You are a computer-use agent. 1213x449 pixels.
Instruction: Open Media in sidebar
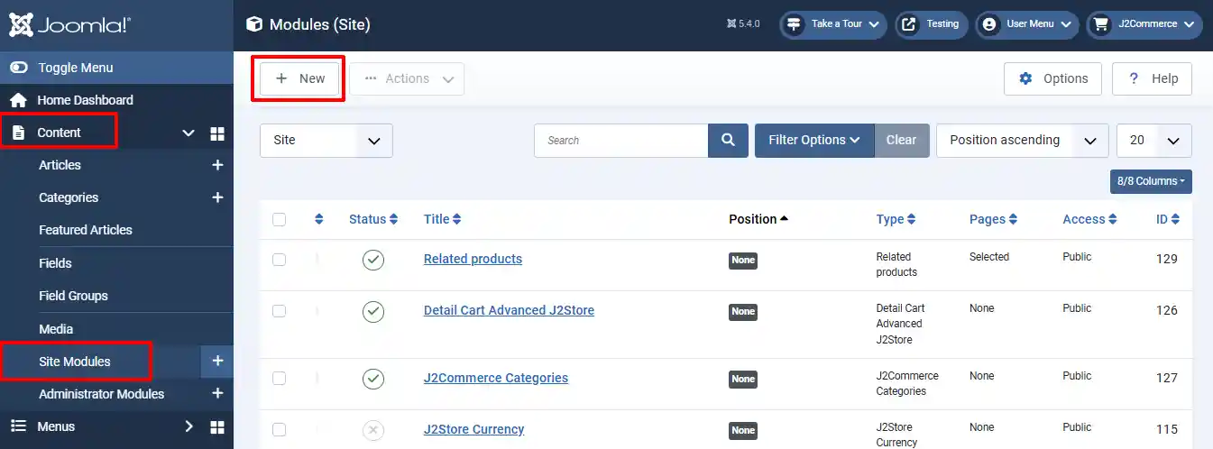(56, 329)
